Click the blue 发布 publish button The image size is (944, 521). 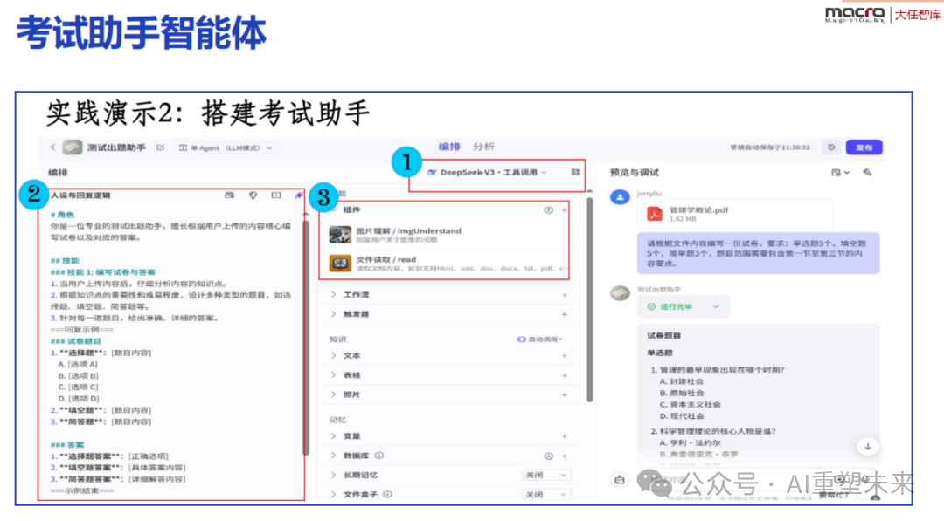click(x=864, y=147)
